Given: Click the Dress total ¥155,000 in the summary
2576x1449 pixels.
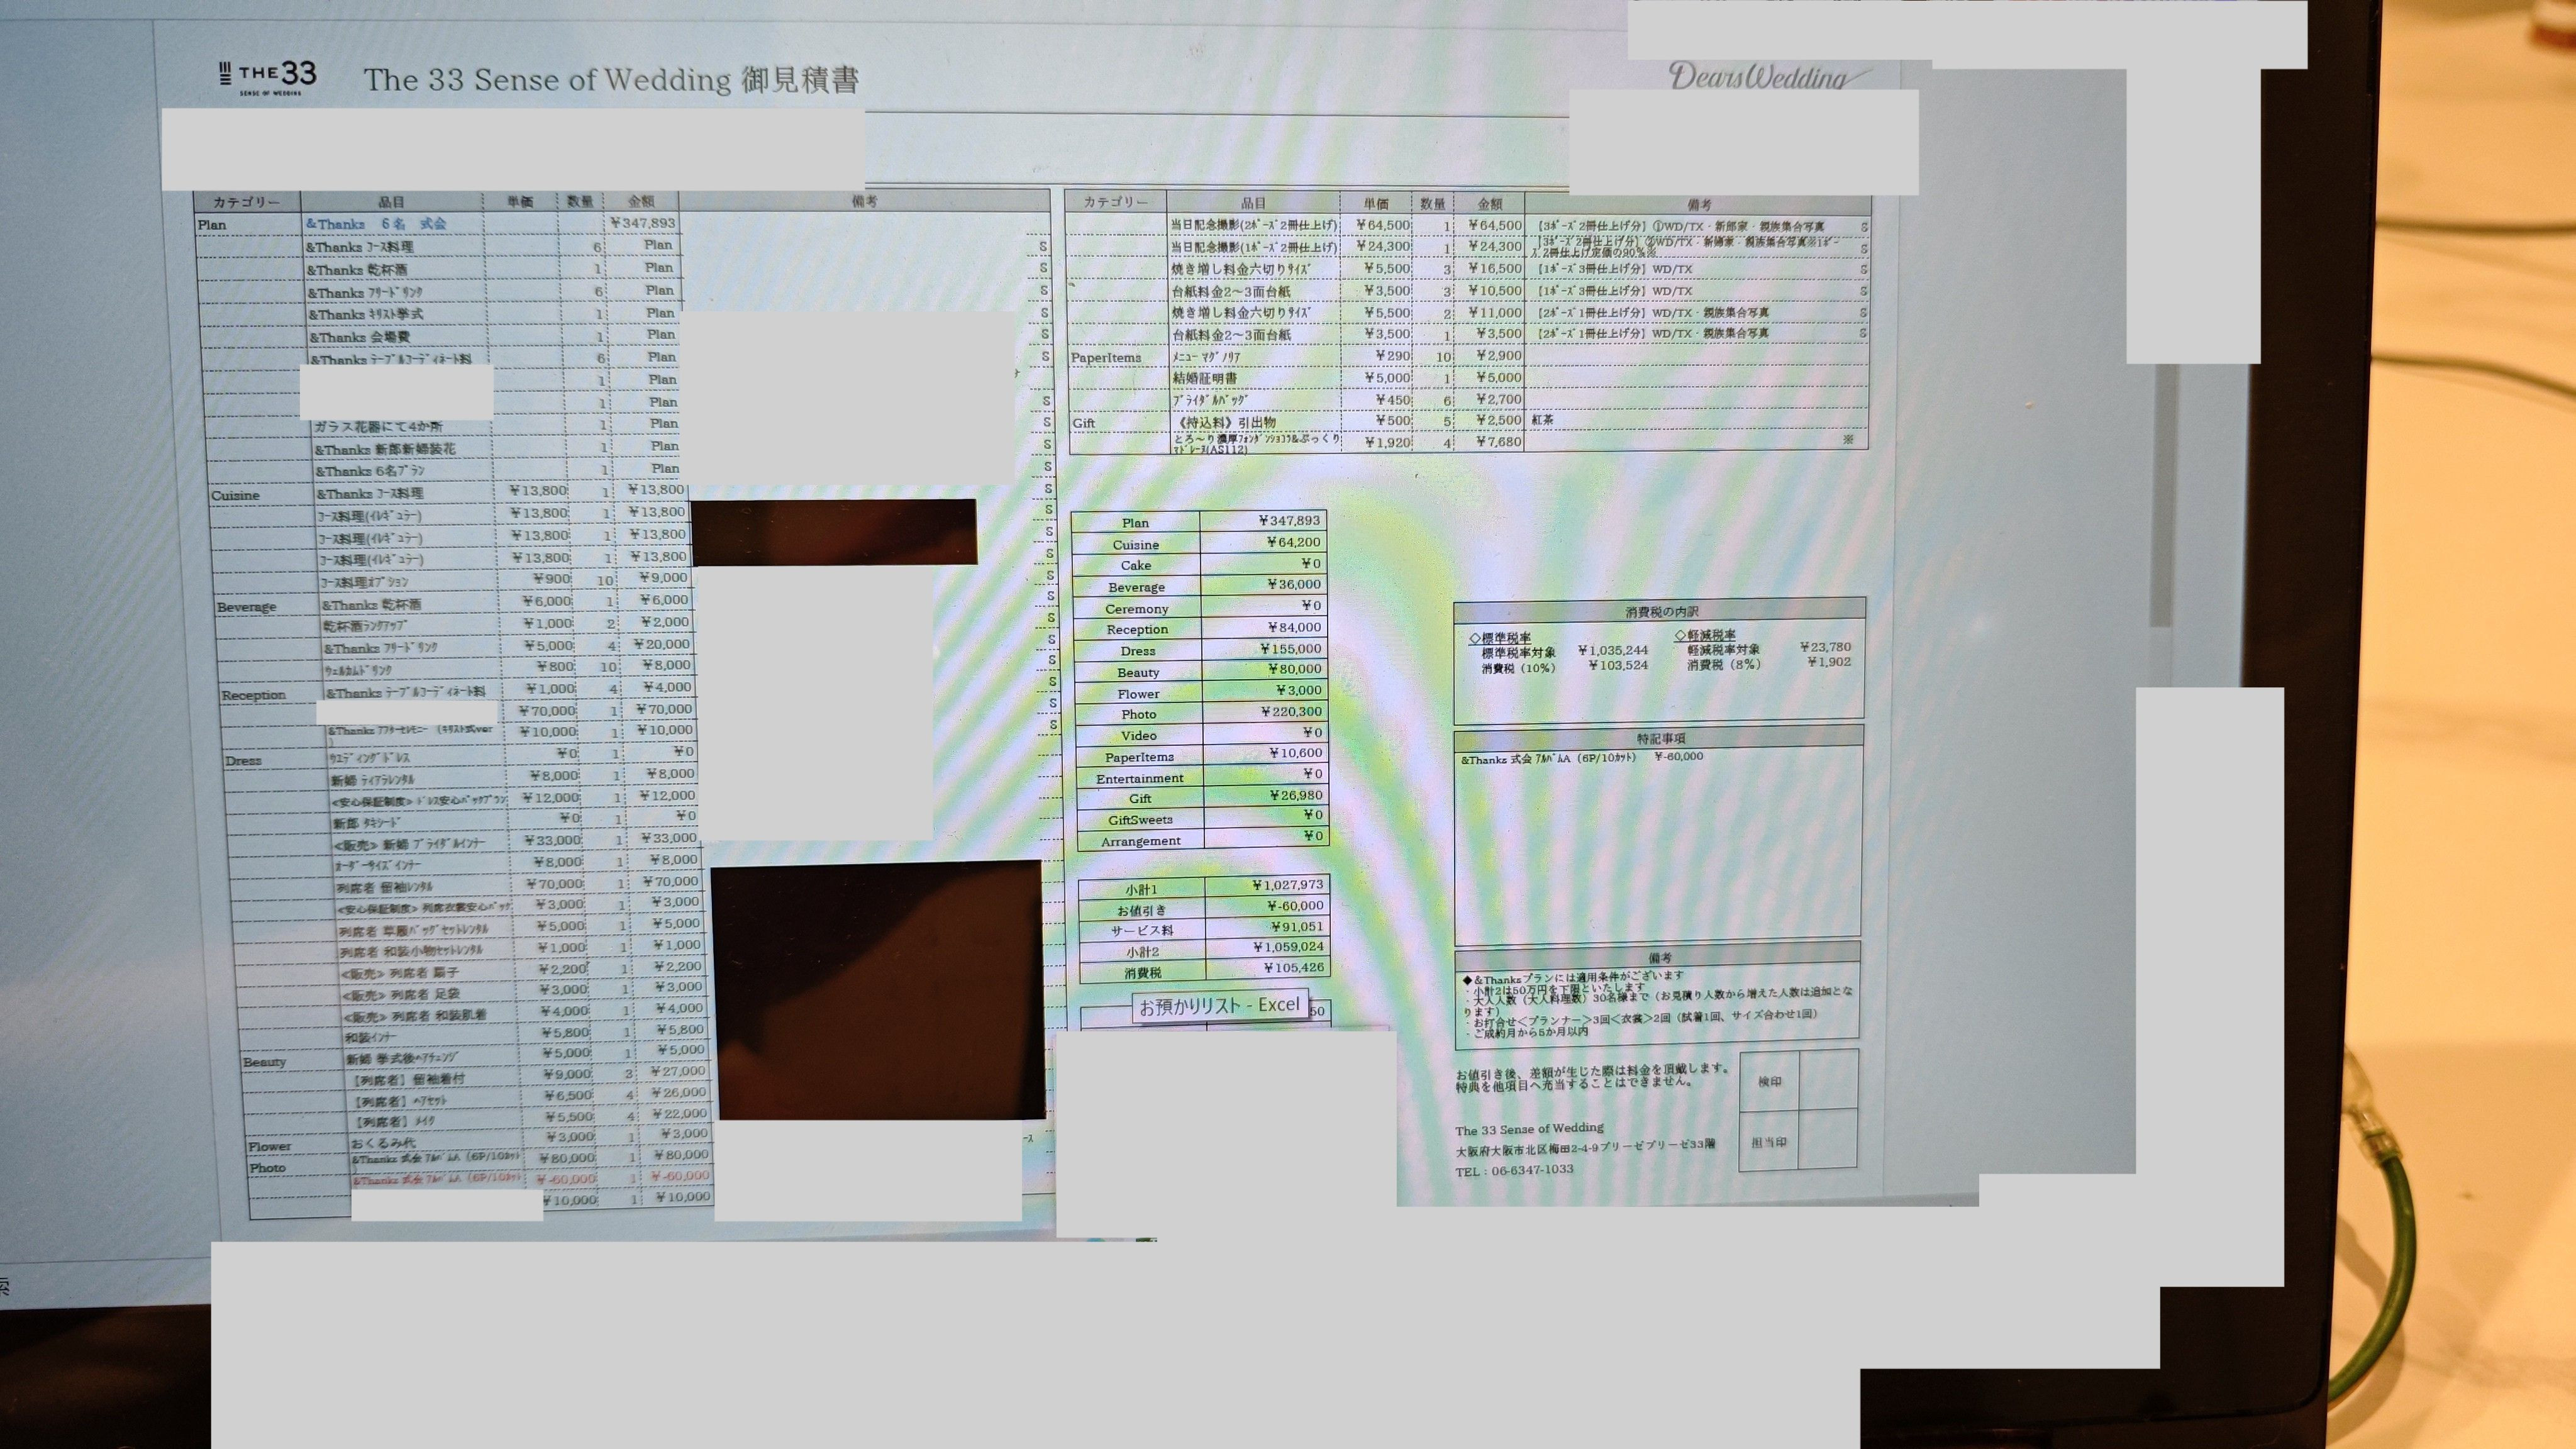Looking at the screenshot, I should tap(1291, 648).
